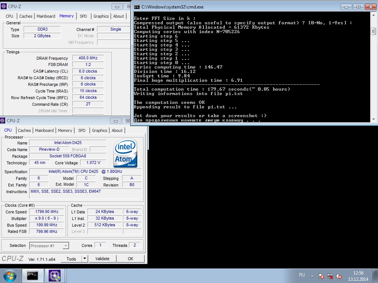Image resolution: width=378 pixels, height=283 pixels.
Task: Maximize the cmd.exe window
Action: (x=358, y=7)
